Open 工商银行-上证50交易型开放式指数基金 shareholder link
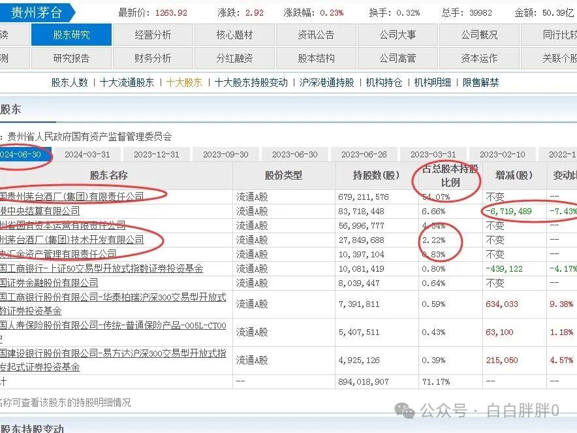 (x=102, y=268)
